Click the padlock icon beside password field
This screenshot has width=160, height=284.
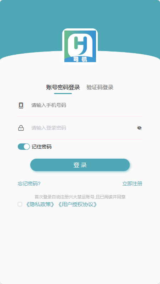[x=21, y=128]
